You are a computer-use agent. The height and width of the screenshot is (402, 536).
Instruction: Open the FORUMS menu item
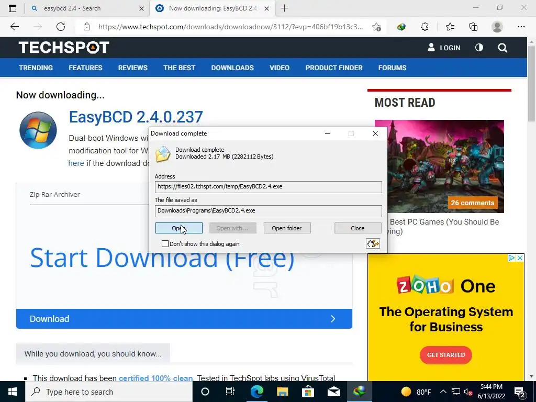(392, 68)
